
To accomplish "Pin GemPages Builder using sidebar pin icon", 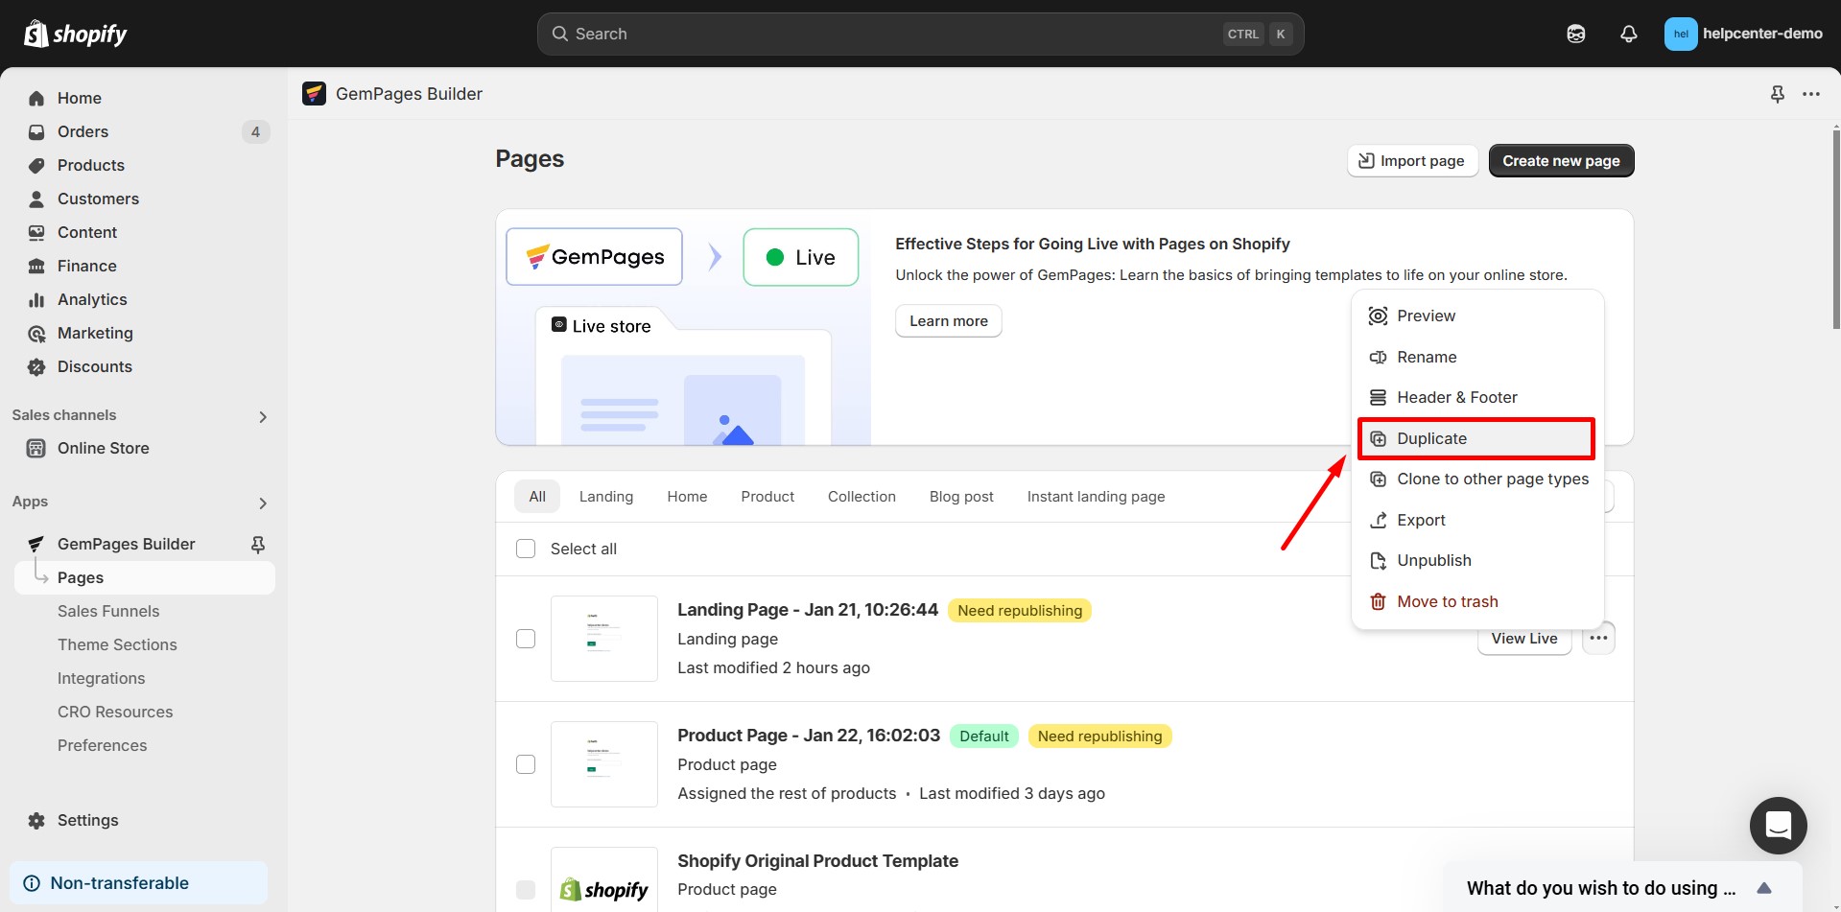I will (257, 544).
